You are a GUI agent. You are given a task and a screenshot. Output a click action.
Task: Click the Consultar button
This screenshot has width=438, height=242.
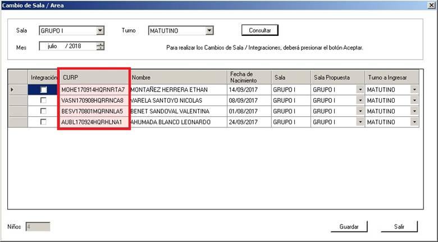coord(260,30)
